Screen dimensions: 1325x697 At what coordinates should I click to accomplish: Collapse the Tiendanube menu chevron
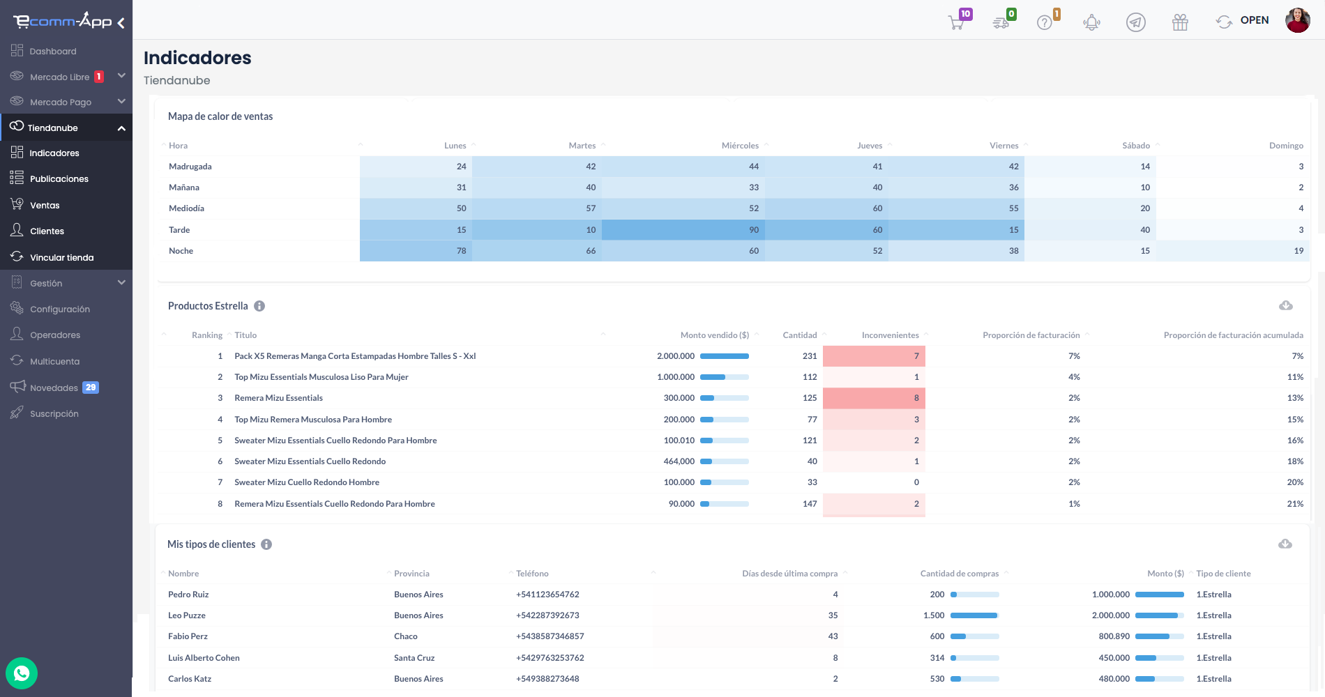click(x=121, y=128)
